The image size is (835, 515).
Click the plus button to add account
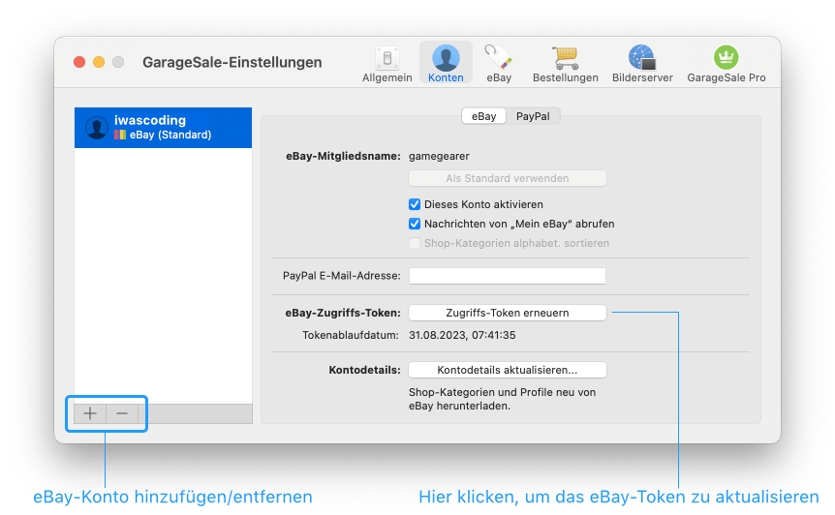[x=90, y=413]
